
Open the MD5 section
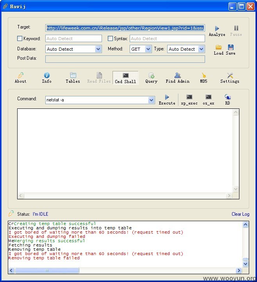204,78
